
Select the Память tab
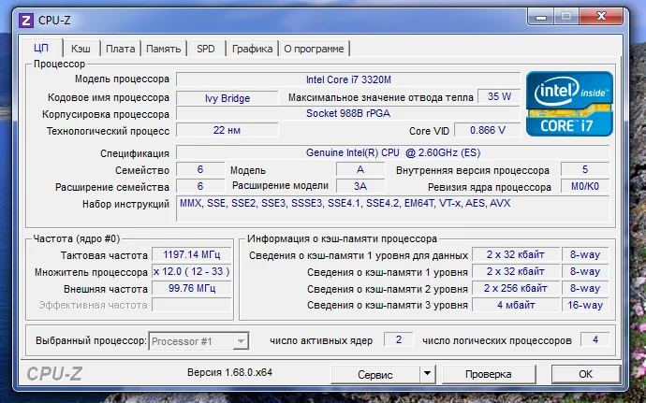point(163,49)
